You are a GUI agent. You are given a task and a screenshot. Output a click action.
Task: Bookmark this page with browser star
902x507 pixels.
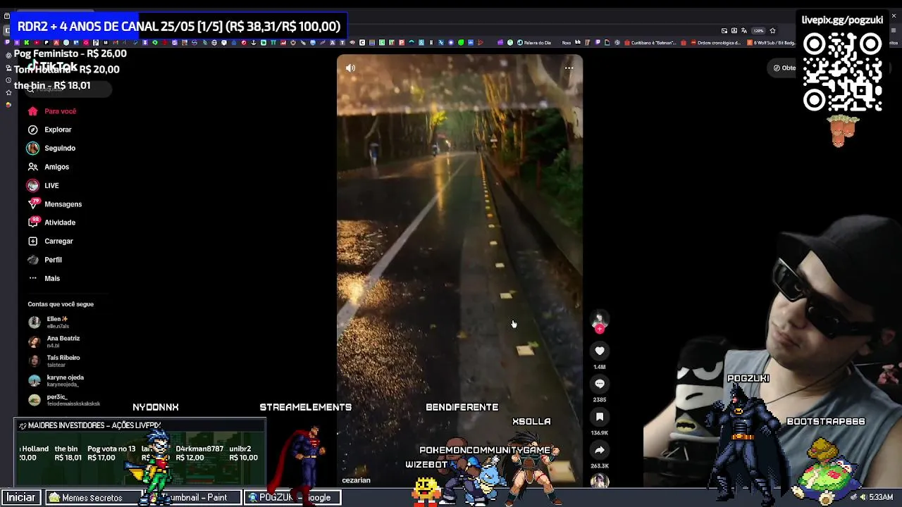773,30
